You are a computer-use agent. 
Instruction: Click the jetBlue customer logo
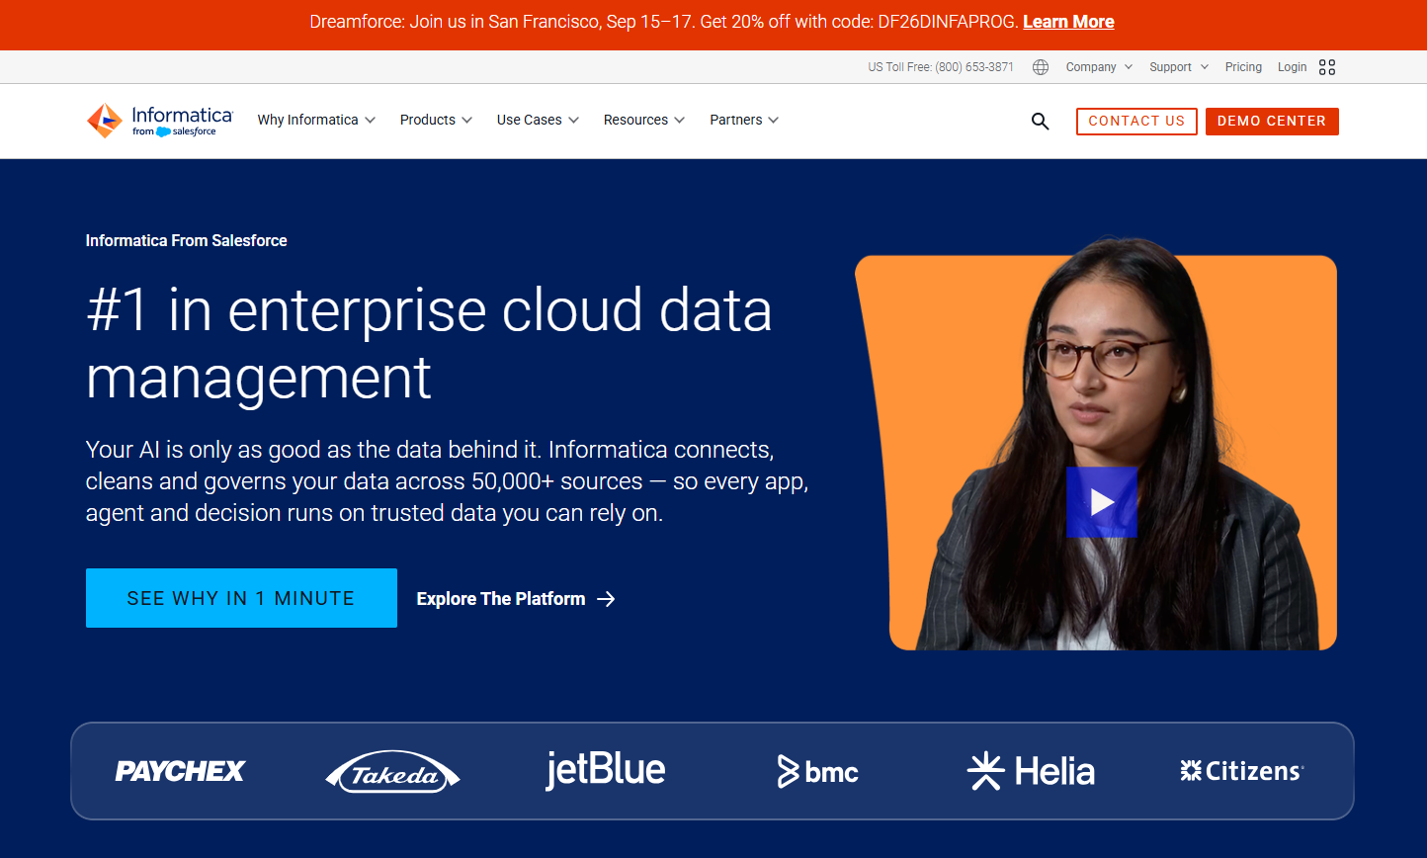click(x=606, y=770)
